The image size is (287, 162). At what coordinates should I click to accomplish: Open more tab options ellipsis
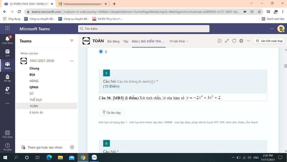[x=248, y=41]
